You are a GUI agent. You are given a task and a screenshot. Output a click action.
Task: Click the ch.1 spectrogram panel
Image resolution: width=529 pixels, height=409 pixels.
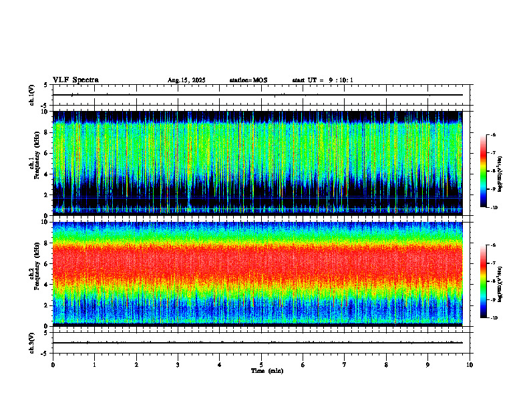(x=257, y=163)
